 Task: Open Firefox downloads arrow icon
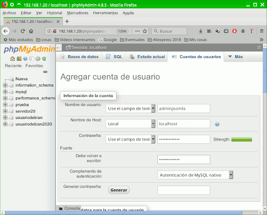point(201,31)
